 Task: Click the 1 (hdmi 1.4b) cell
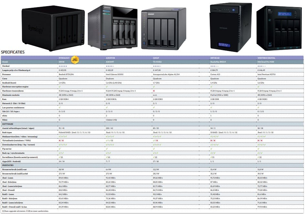pyautogui.click(x=111, y=120)
